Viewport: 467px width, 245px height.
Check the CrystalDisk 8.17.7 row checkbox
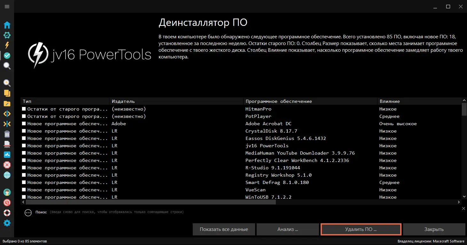[24, 131]
